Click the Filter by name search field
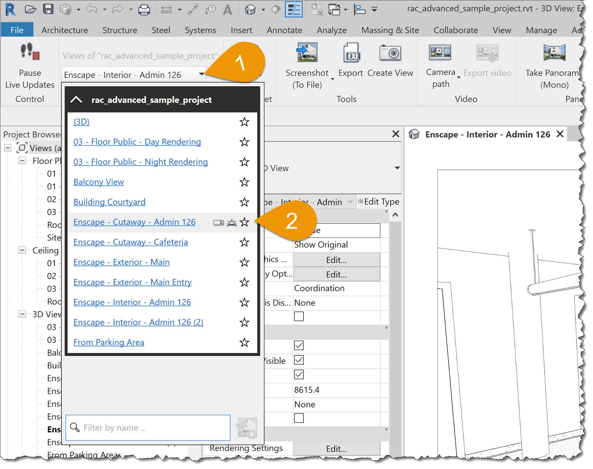The width and height of the screenshot is (593, 469). pyautogui.click(x=148, y=428)
